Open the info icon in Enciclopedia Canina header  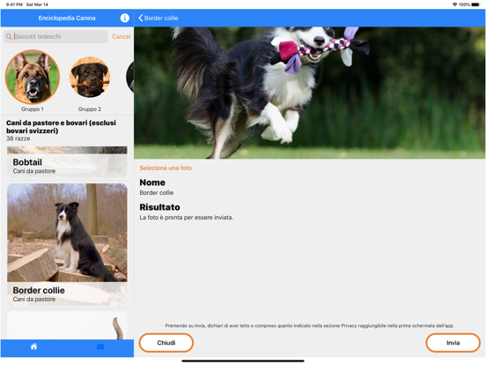click(x=125, y=18)
